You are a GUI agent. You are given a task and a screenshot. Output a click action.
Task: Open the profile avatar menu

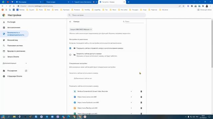coord(207,6)
